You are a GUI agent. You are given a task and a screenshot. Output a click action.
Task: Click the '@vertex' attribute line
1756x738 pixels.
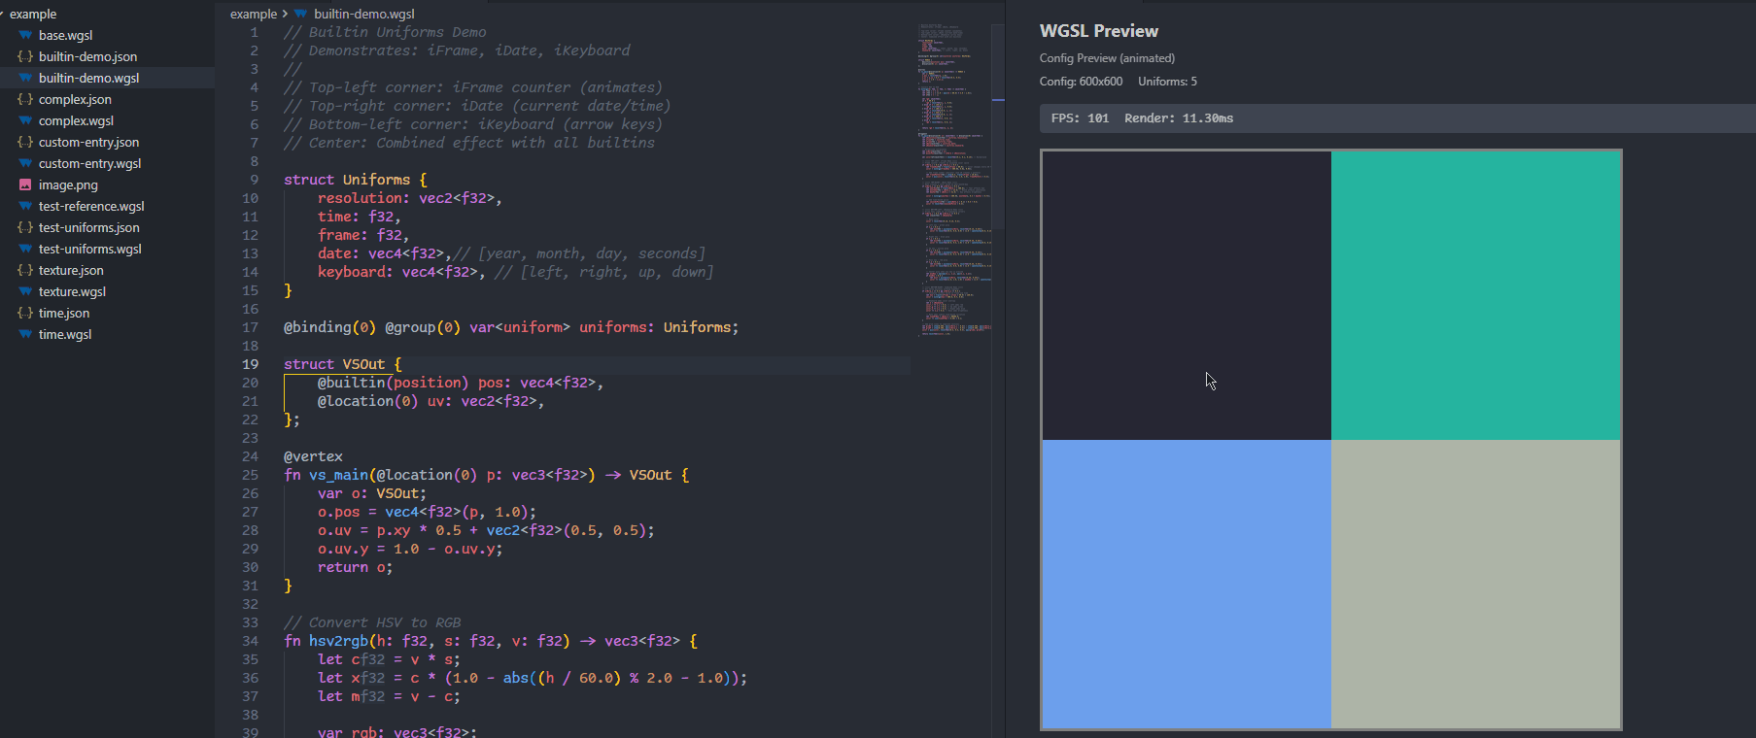click(x=313, y=456)
